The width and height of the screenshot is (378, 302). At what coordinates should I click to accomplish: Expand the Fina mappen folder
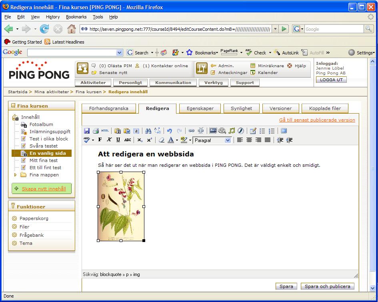point(15,175)
